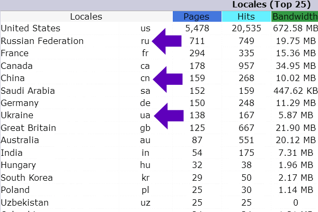Select the Uzbekistan row label
Viewport: 318px width, 212px height.
[x=25, y=202]
